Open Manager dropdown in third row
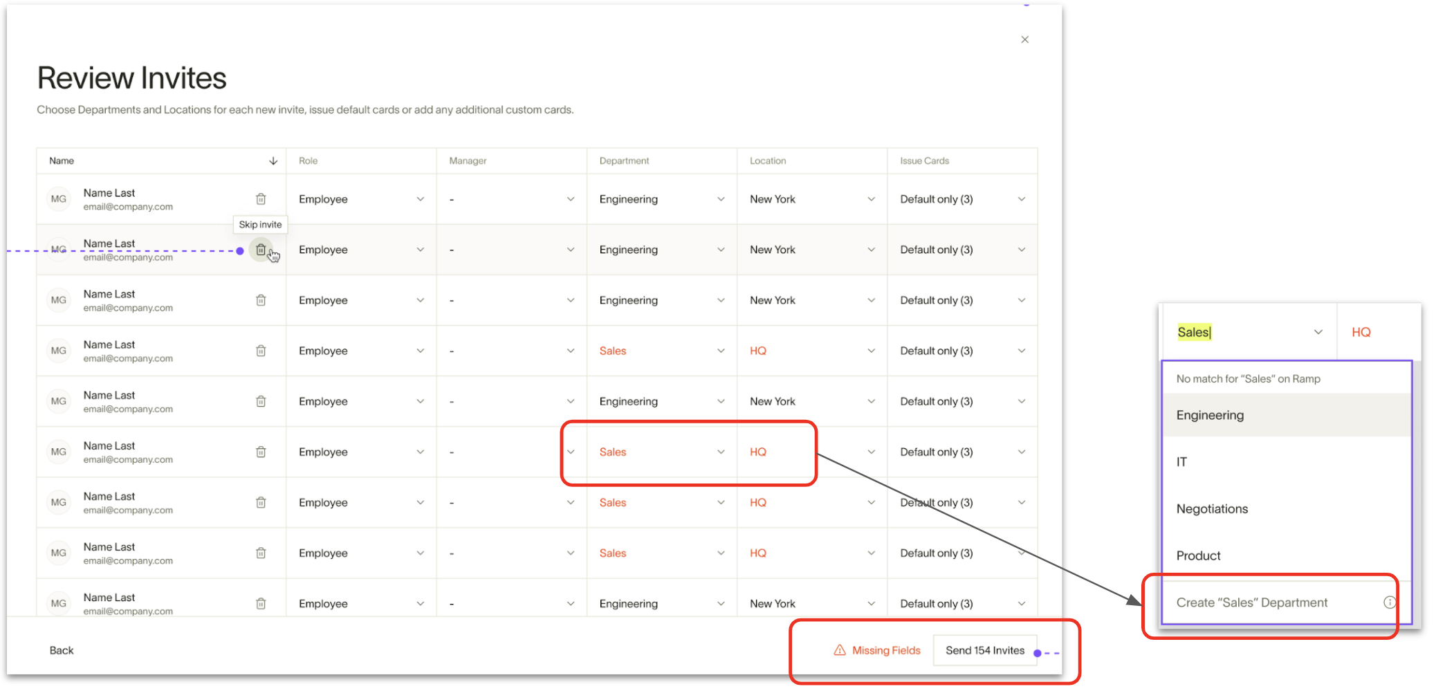The height and width of the screenshot is (700, 1436). 512,300
